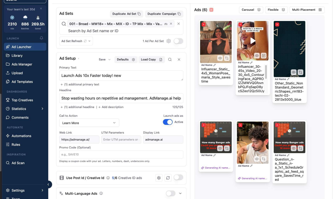This screenshot has width=333, height=199.
Task: Open the Ad Set search magnifier
Action: click(63, 24)
